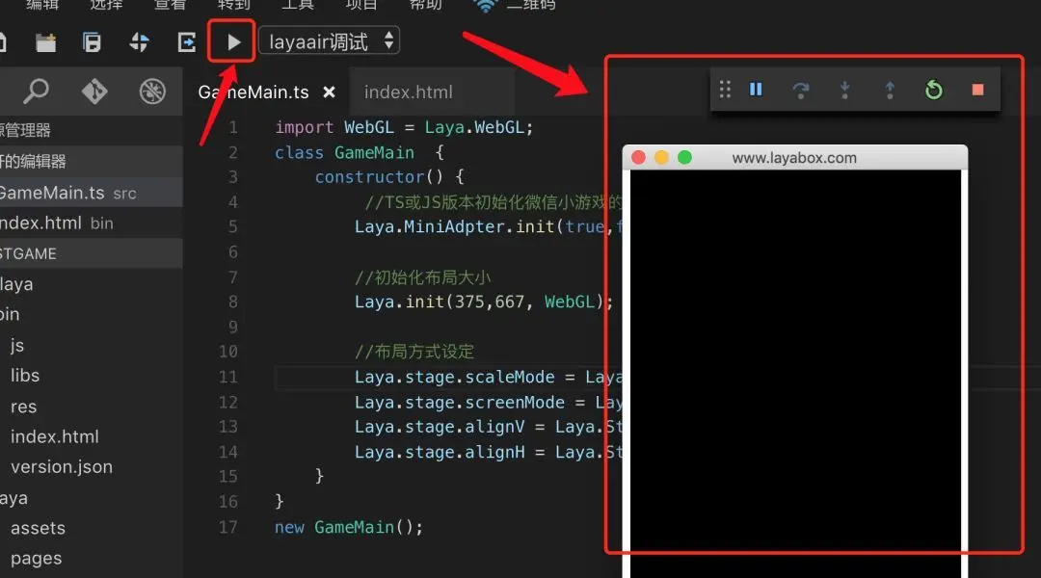Viewport: 1041px width, 578px height.
Task: Click line number 11 in the gutter
Action: pos(227,377)
